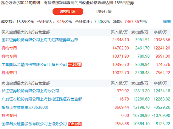The width and height of the screenshot is (173, 129).
Task: Open 中国国际金融上海分公司 link
Action: [x=34, y=64]
